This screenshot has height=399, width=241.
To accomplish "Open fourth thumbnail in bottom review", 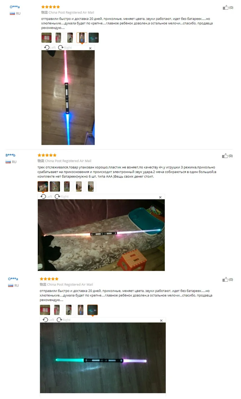I will [x=80, y=310].
